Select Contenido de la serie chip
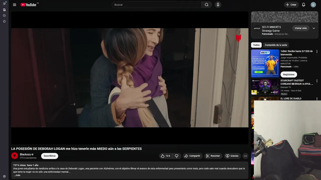 [x=276, y=45]
